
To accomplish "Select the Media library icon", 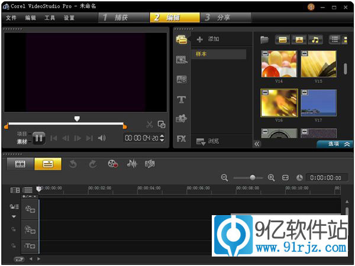I will tap(182, 40).
